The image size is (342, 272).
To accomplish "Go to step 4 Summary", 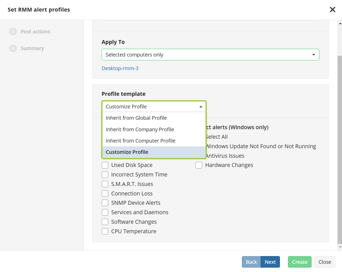I will click(x=32, y=48).
